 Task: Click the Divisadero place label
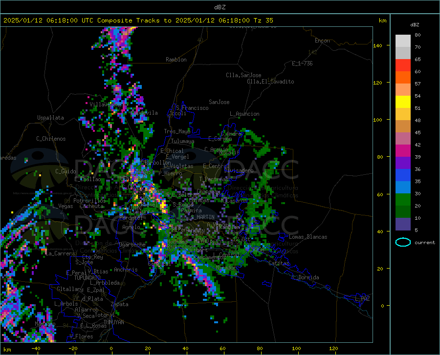coord(239,170)
